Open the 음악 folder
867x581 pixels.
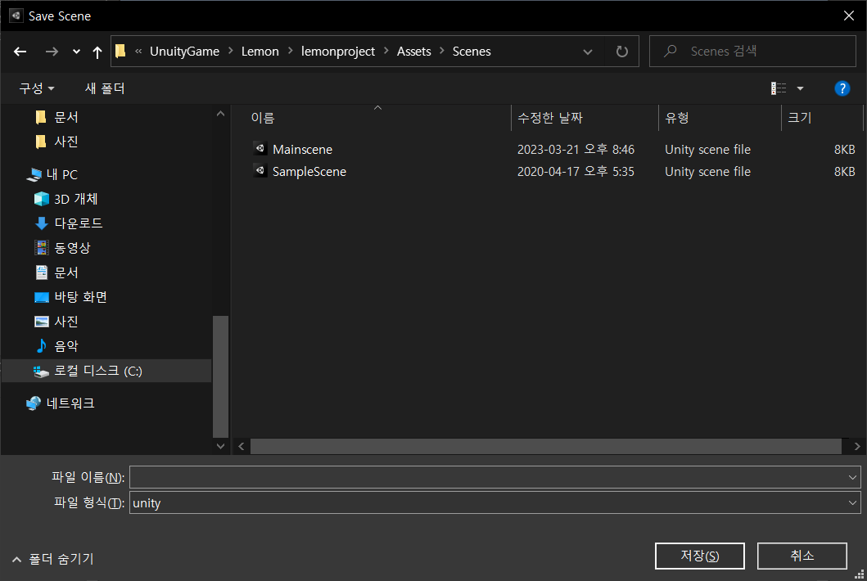[65, 346]
